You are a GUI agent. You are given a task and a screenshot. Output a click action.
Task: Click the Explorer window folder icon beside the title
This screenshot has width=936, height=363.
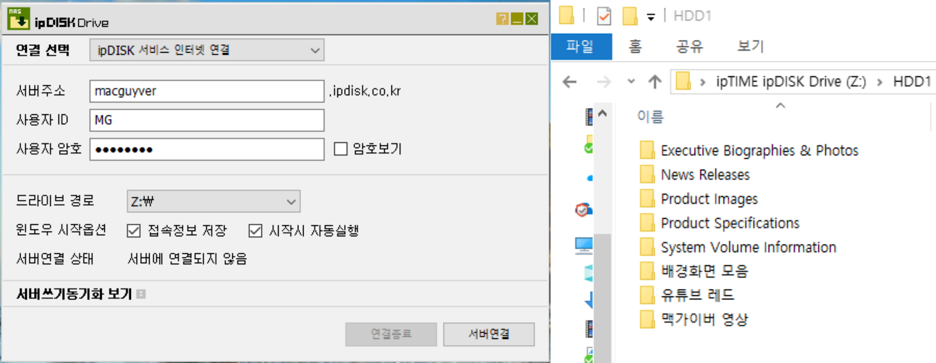tap(566, 15)
